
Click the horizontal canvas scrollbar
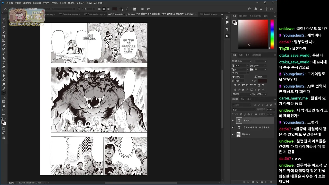point(141,183)
